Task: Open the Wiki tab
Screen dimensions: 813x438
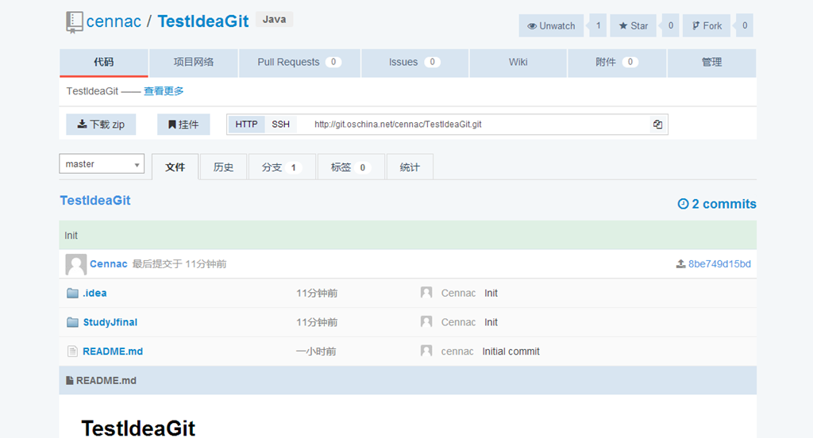Action: tap(518, 62)
